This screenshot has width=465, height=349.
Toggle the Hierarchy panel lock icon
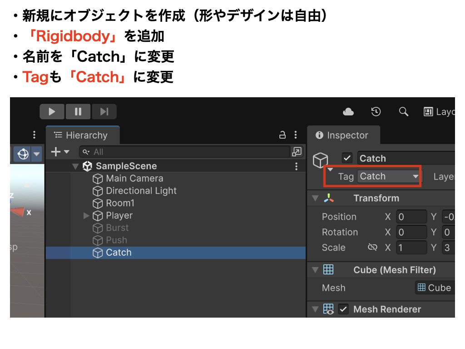pyautogui.click(x=282, y=135)
